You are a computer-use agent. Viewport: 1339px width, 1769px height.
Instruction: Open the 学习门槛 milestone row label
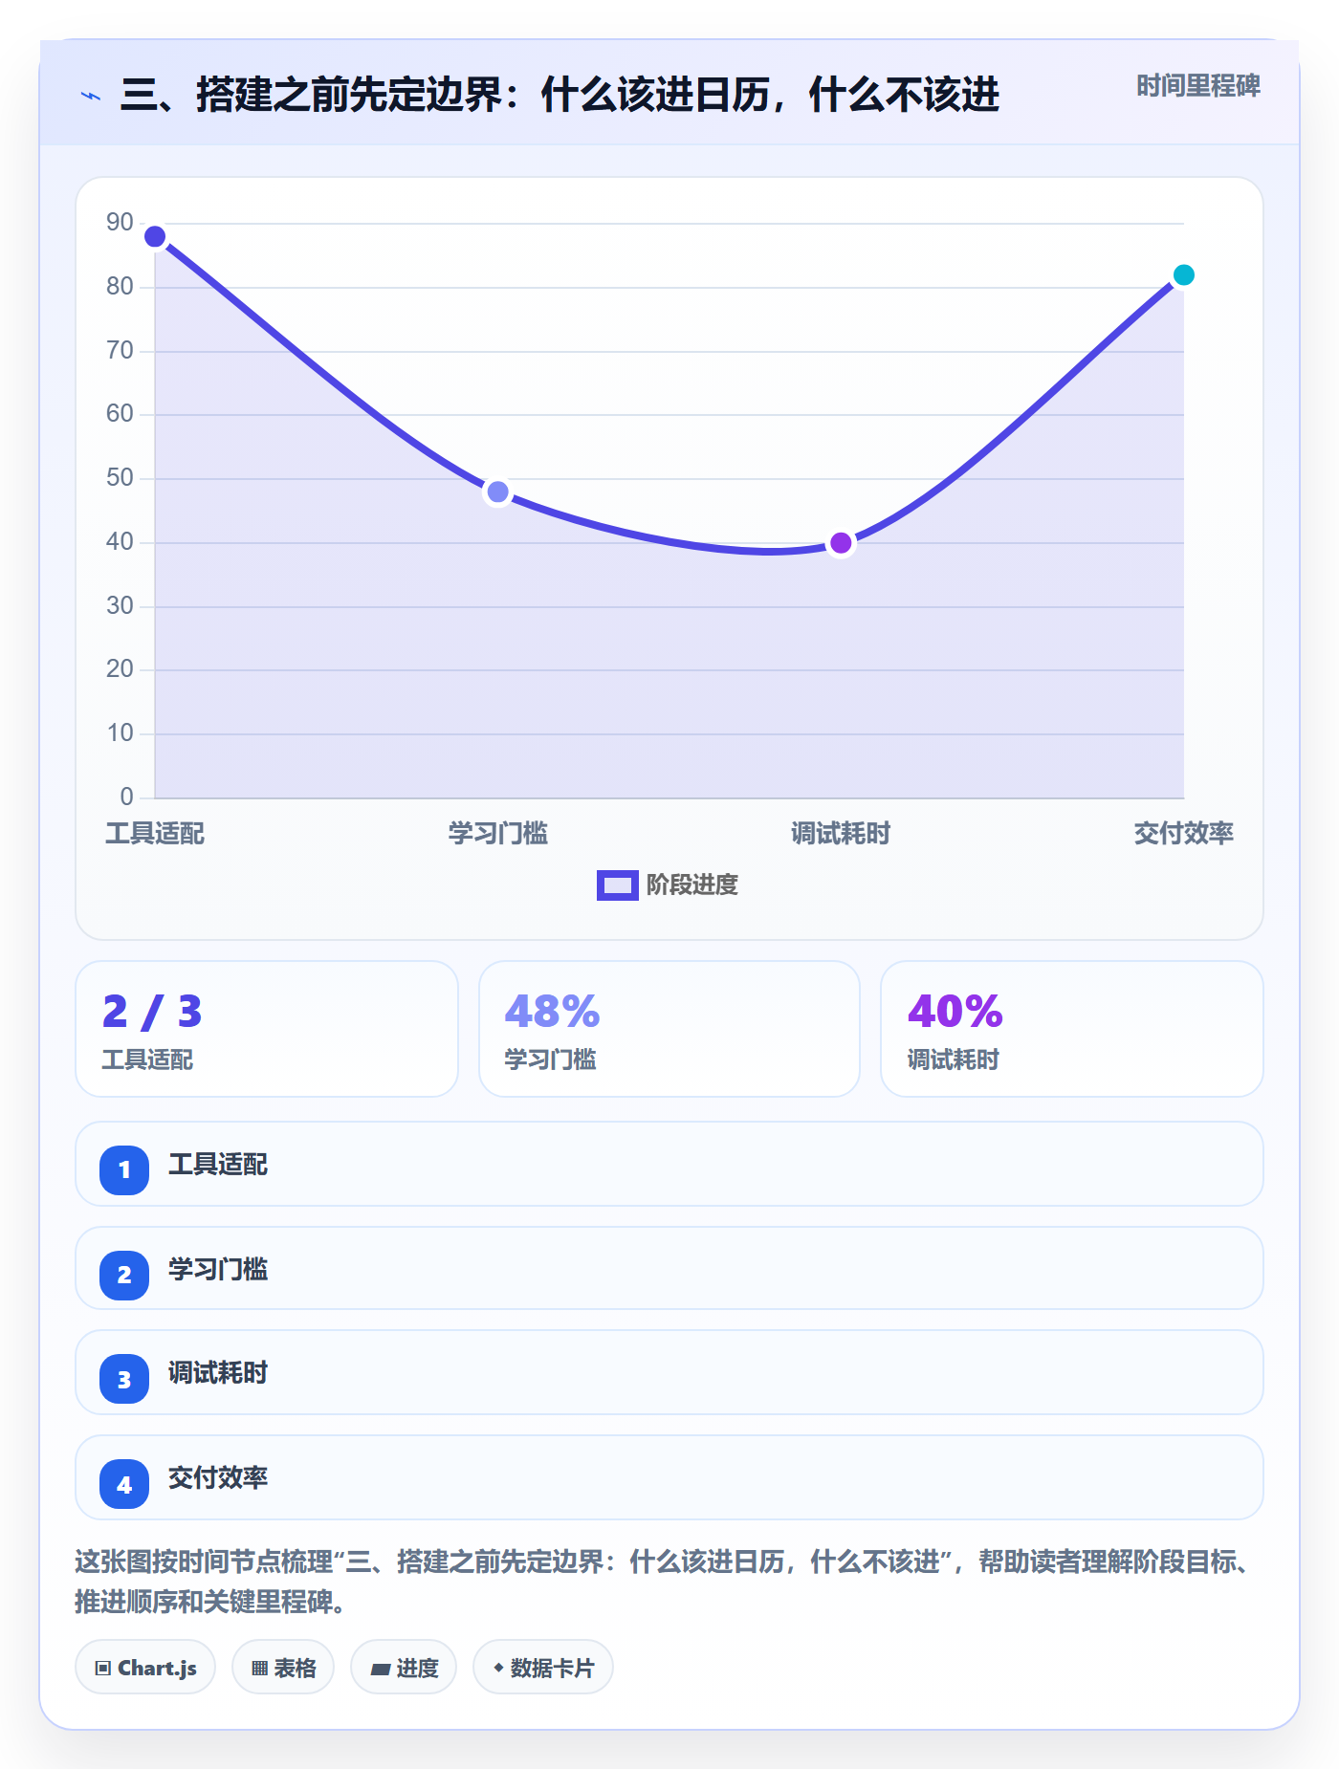(218, 1270)
